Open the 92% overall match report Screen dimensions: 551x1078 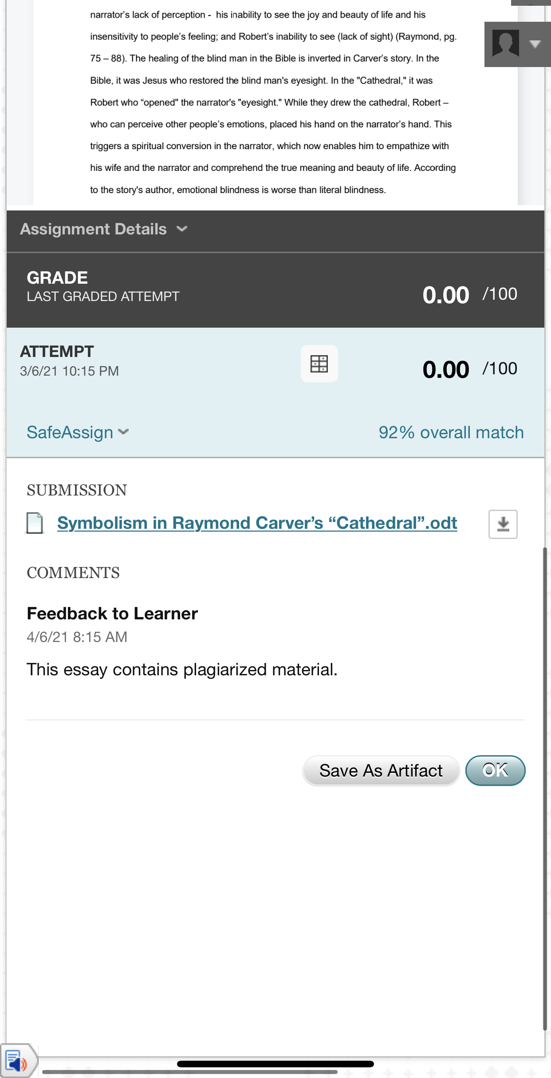pyautogui.click(x=451, y=432)
